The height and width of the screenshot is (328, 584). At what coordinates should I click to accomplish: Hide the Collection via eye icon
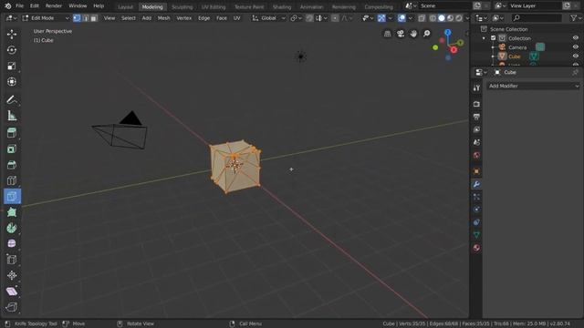click(576, 38)
